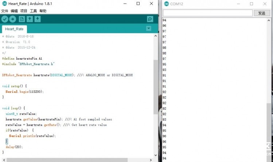Click the '@version V1.0' comment line
The image size is (273, 162).
16,42
